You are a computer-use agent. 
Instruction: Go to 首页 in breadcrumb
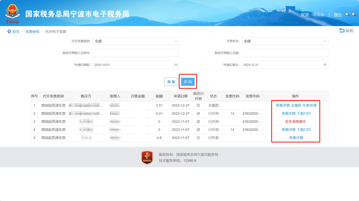16,32
